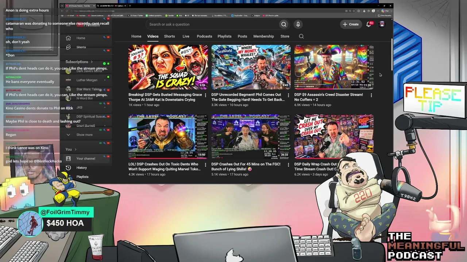Image resolution: width=467 pixels, height=262 pixels.
Task: Open the account avatar menu
Action: 382,24
